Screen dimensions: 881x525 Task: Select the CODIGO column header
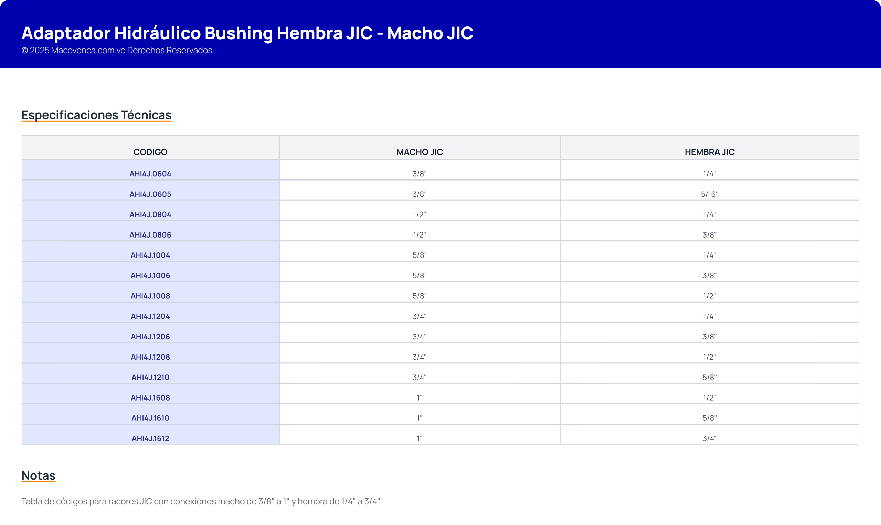(x=150, y=152)
